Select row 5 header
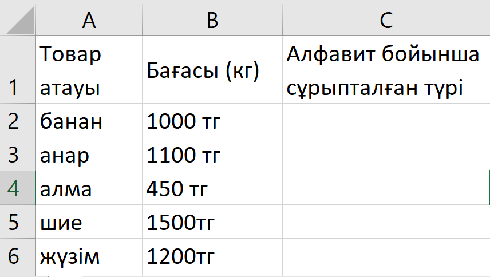 click(14, 222)
